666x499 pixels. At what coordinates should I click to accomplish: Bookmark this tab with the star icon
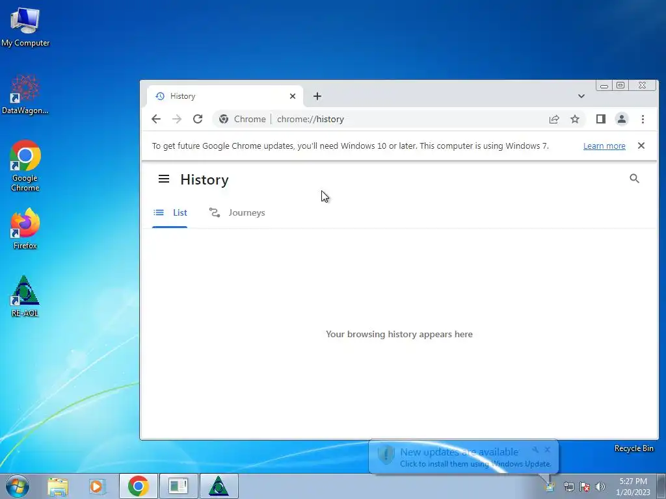[575, 120]
